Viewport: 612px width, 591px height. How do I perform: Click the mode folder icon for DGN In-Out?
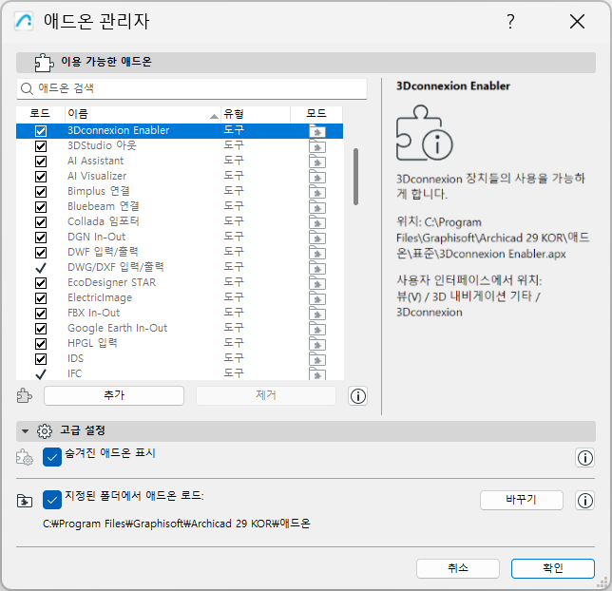point(317,238)
